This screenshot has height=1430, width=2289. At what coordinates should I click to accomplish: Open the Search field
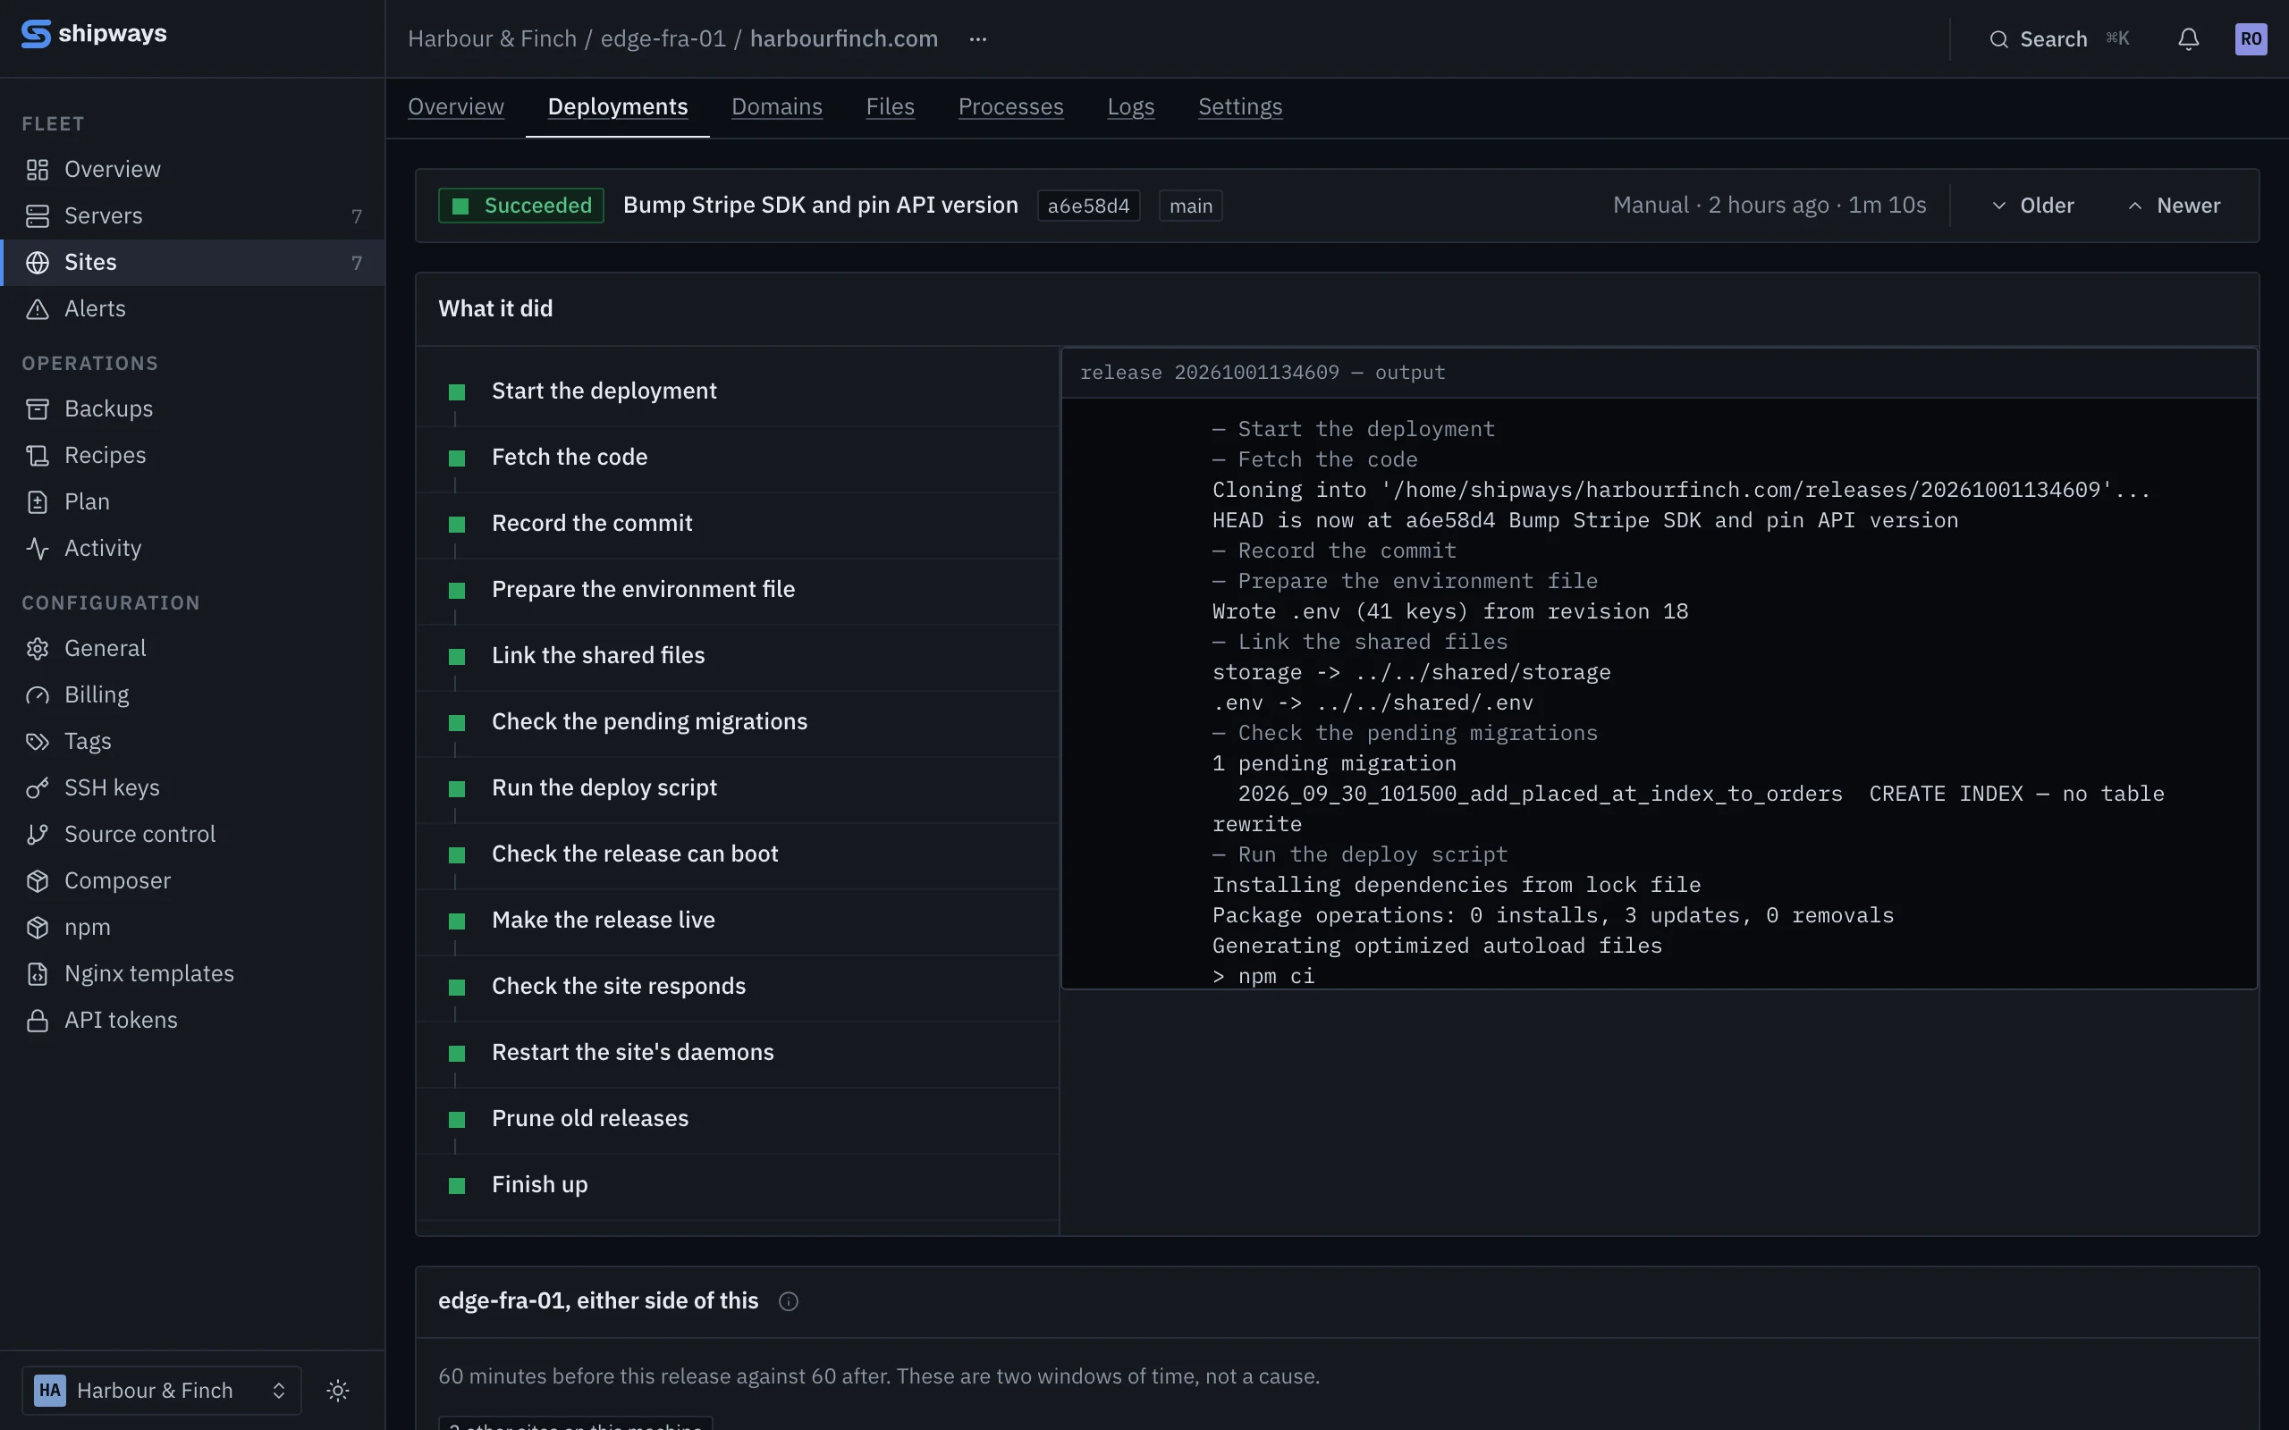click(x=2058, y=38)
